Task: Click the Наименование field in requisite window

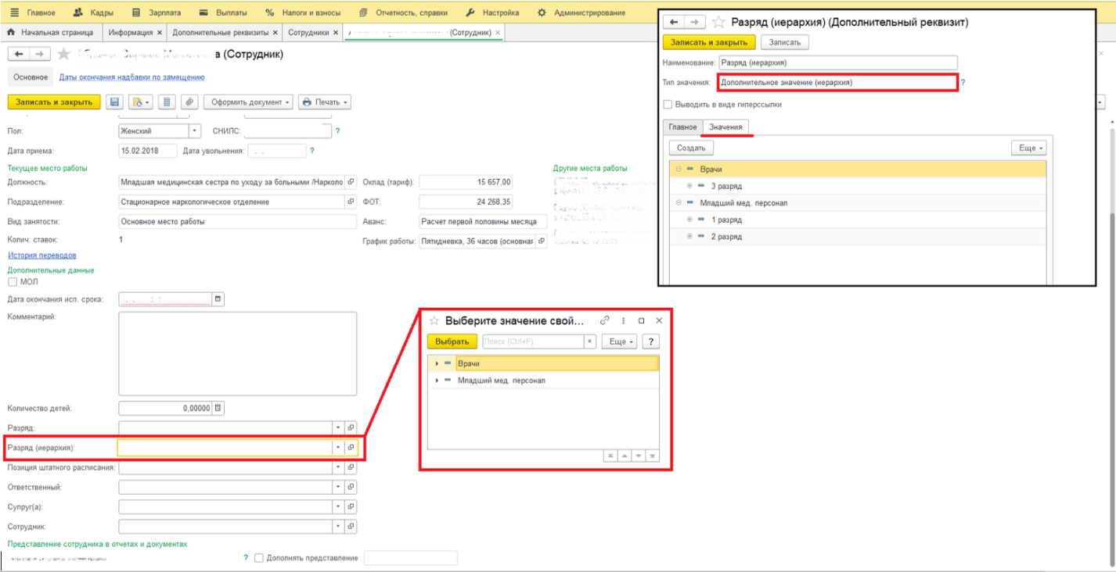Action: [x=838, y=63]
